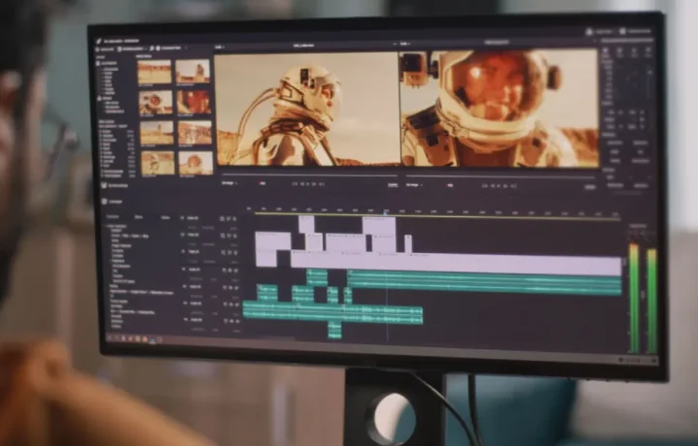The image size is (698, 446).
Task: Click the second icon in the top-right title bar area
Action: click(622, 31)
